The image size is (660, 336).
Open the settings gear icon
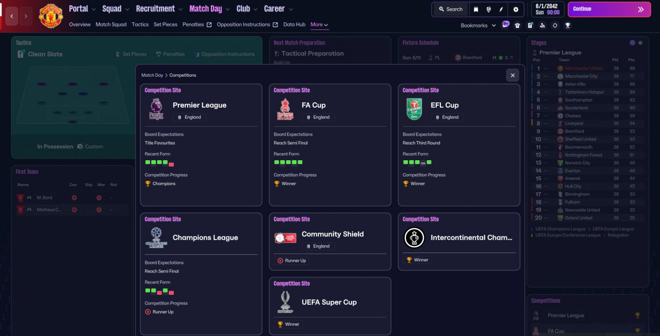516,9
